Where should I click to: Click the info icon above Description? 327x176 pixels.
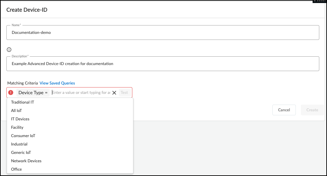click(x=9, y=50)
